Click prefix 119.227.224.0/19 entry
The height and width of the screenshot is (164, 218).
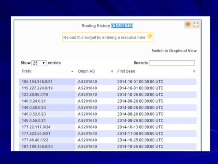click(x=37, y=88)
